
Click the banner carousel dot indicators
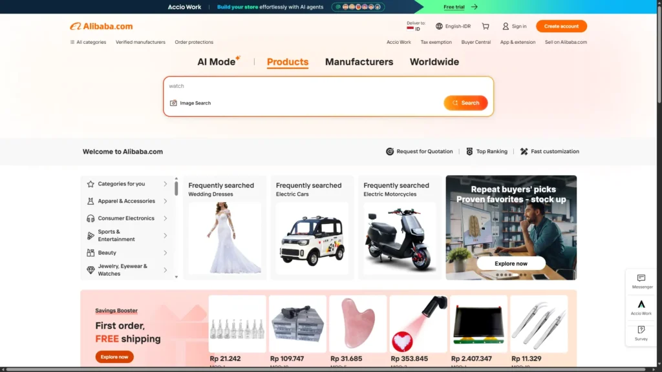pyautogui.click(x=511, y=275)
